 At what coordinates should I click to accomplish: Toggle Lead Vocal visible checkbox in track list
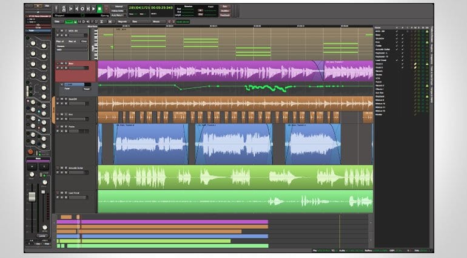[x=397, y=60]
